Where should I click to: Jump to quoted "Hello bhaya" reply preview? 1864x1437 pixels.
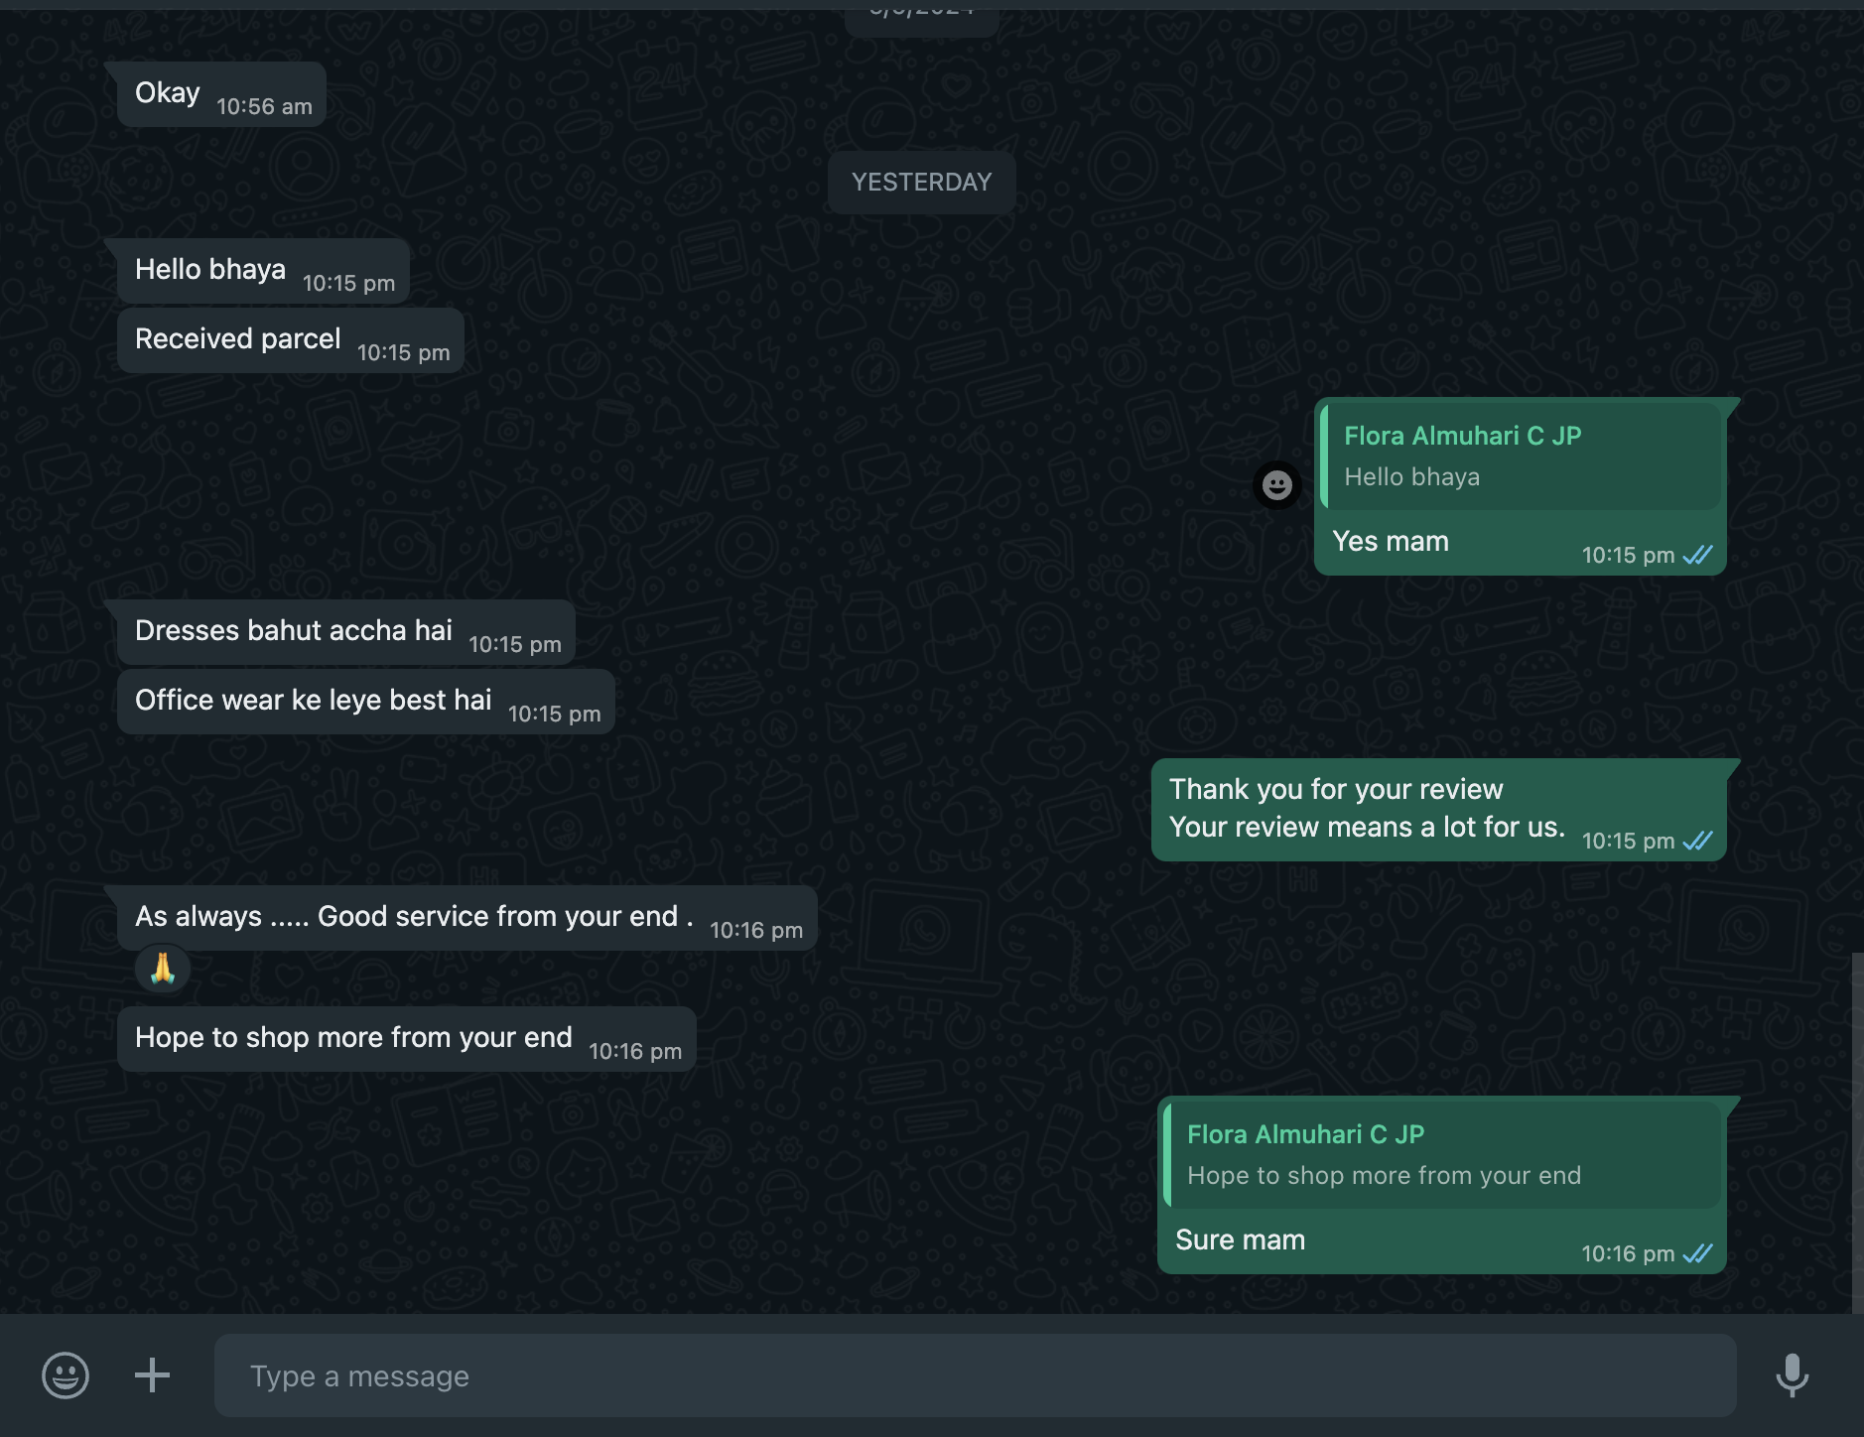1521,457
